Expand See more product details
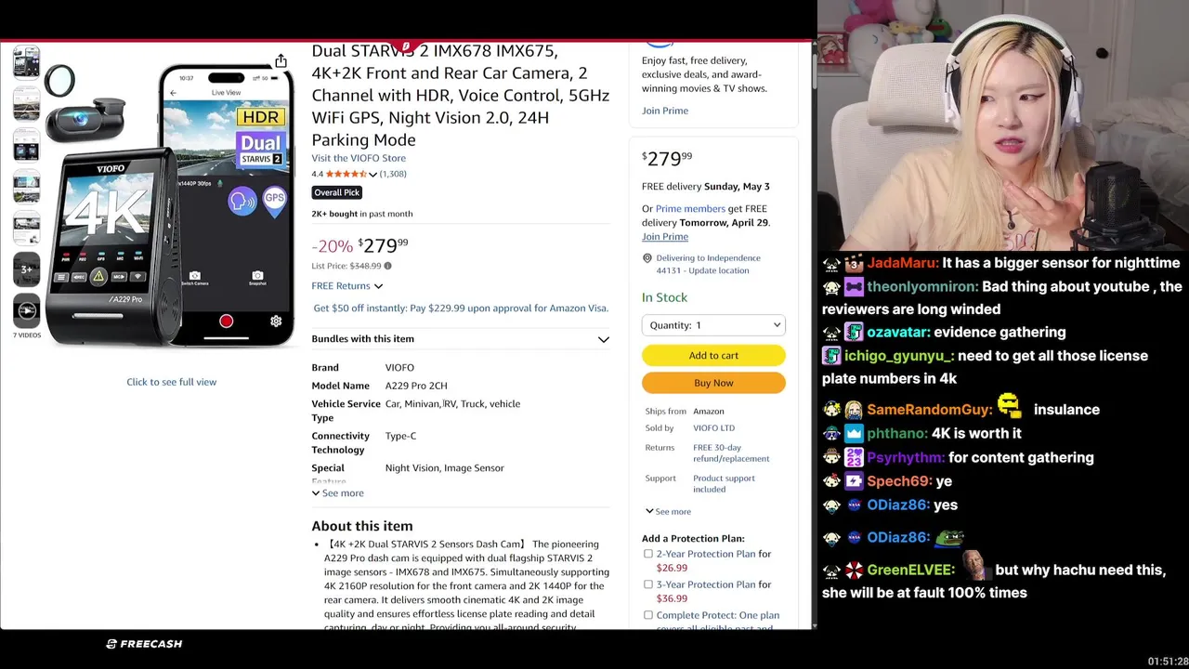Image resolution: width=1189 pixels, height=669 pixels. tap(338, 493)
